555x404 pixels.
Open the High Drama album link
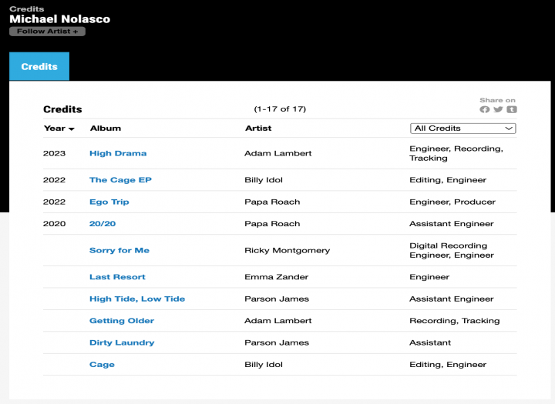118,153
